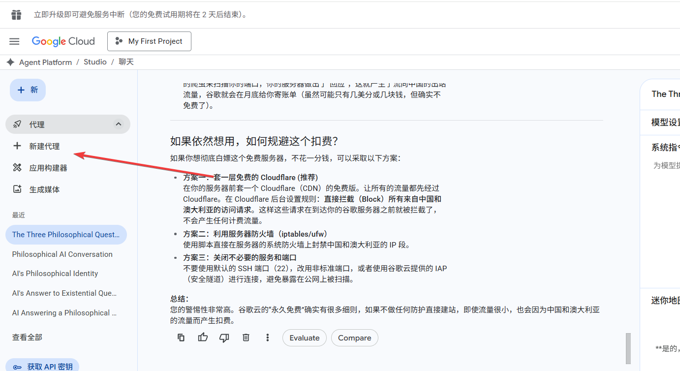Go to Studio breadcrumb

[x=95, y=62]
